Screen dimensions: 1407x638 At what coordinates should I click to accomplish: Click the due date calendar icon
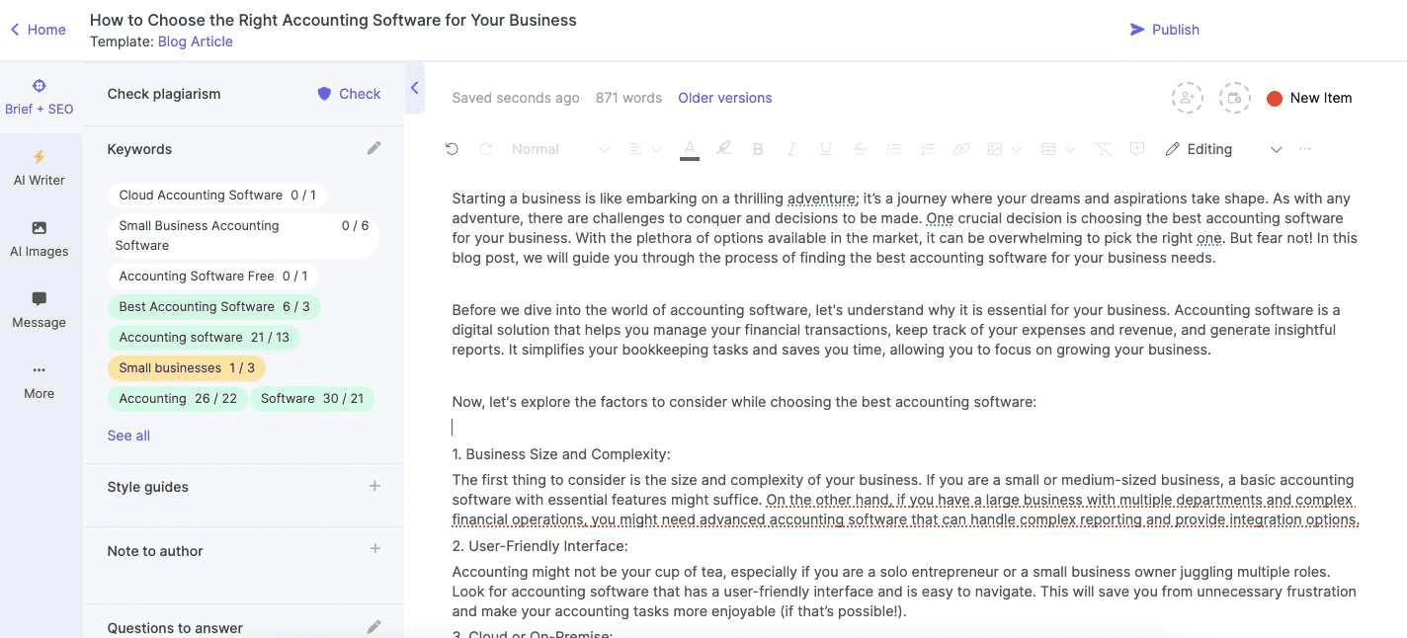[1235, 98]
